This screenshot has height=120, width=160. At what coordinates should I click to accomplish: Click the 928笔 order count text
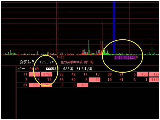(68, 69)
